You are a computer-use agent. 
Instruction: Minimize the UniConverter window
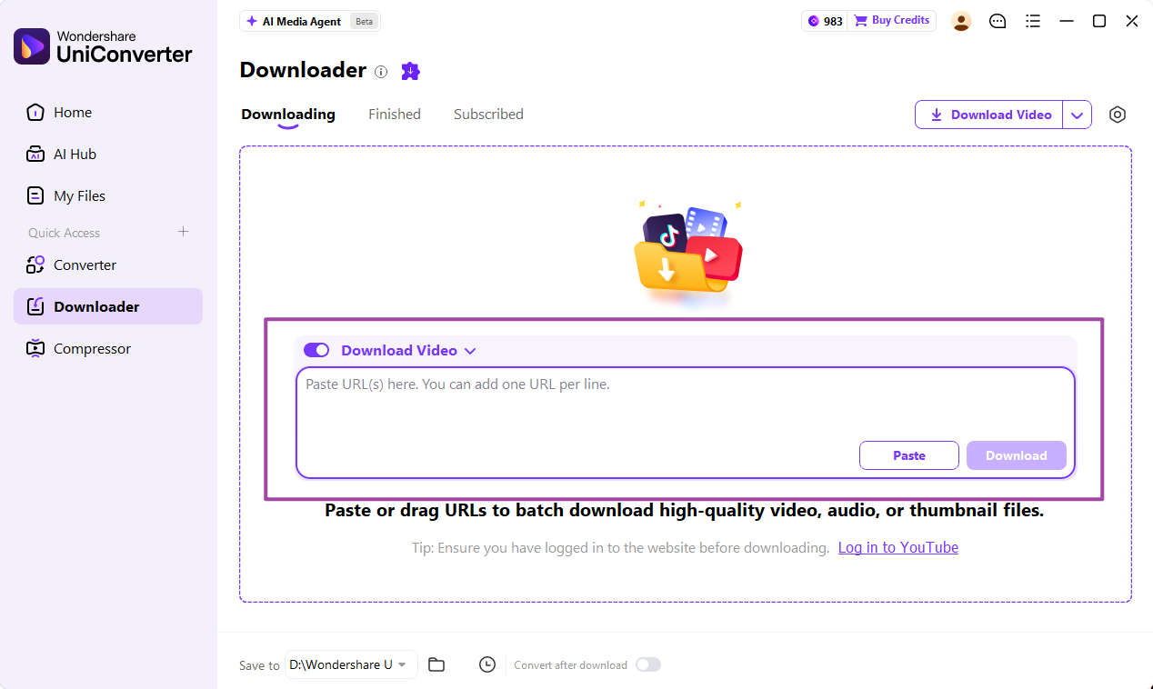[1067, 21]
